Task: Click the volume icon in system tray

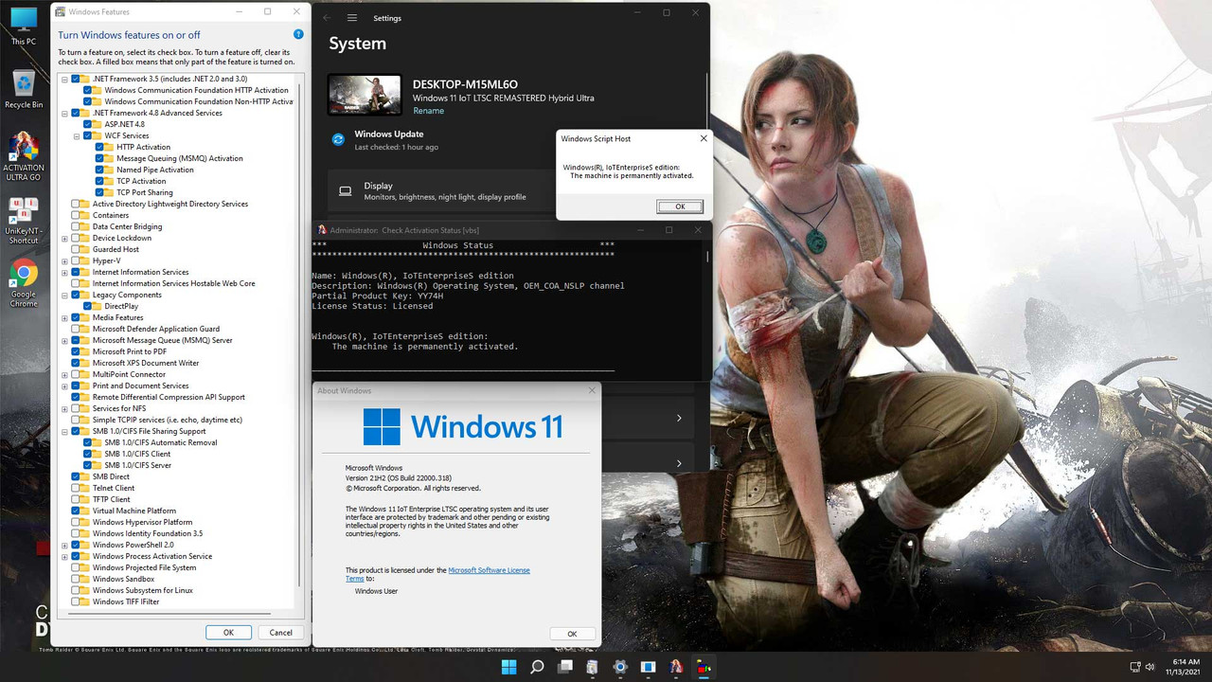Action: [x=1150, y=667]
